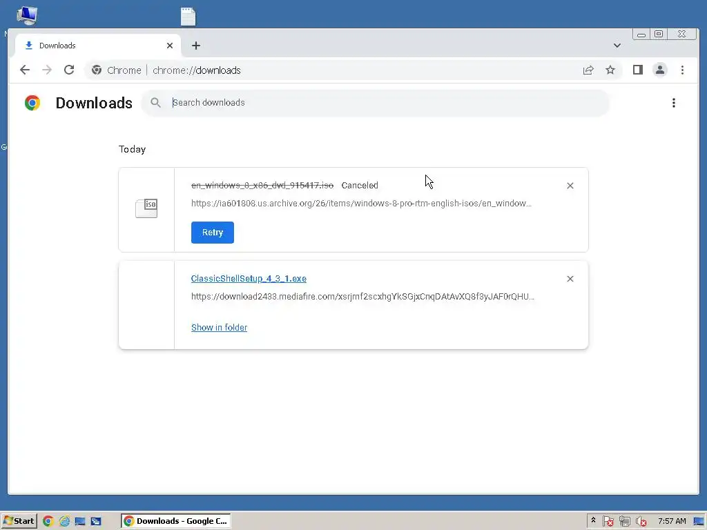Click the Show Desktop quick launch icon

pos(80,522)
